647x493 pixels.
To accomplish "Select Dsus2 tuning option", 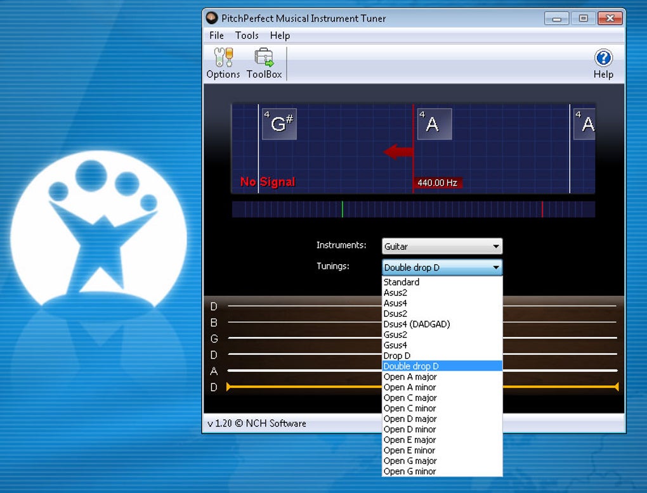I will pos(442,314).
